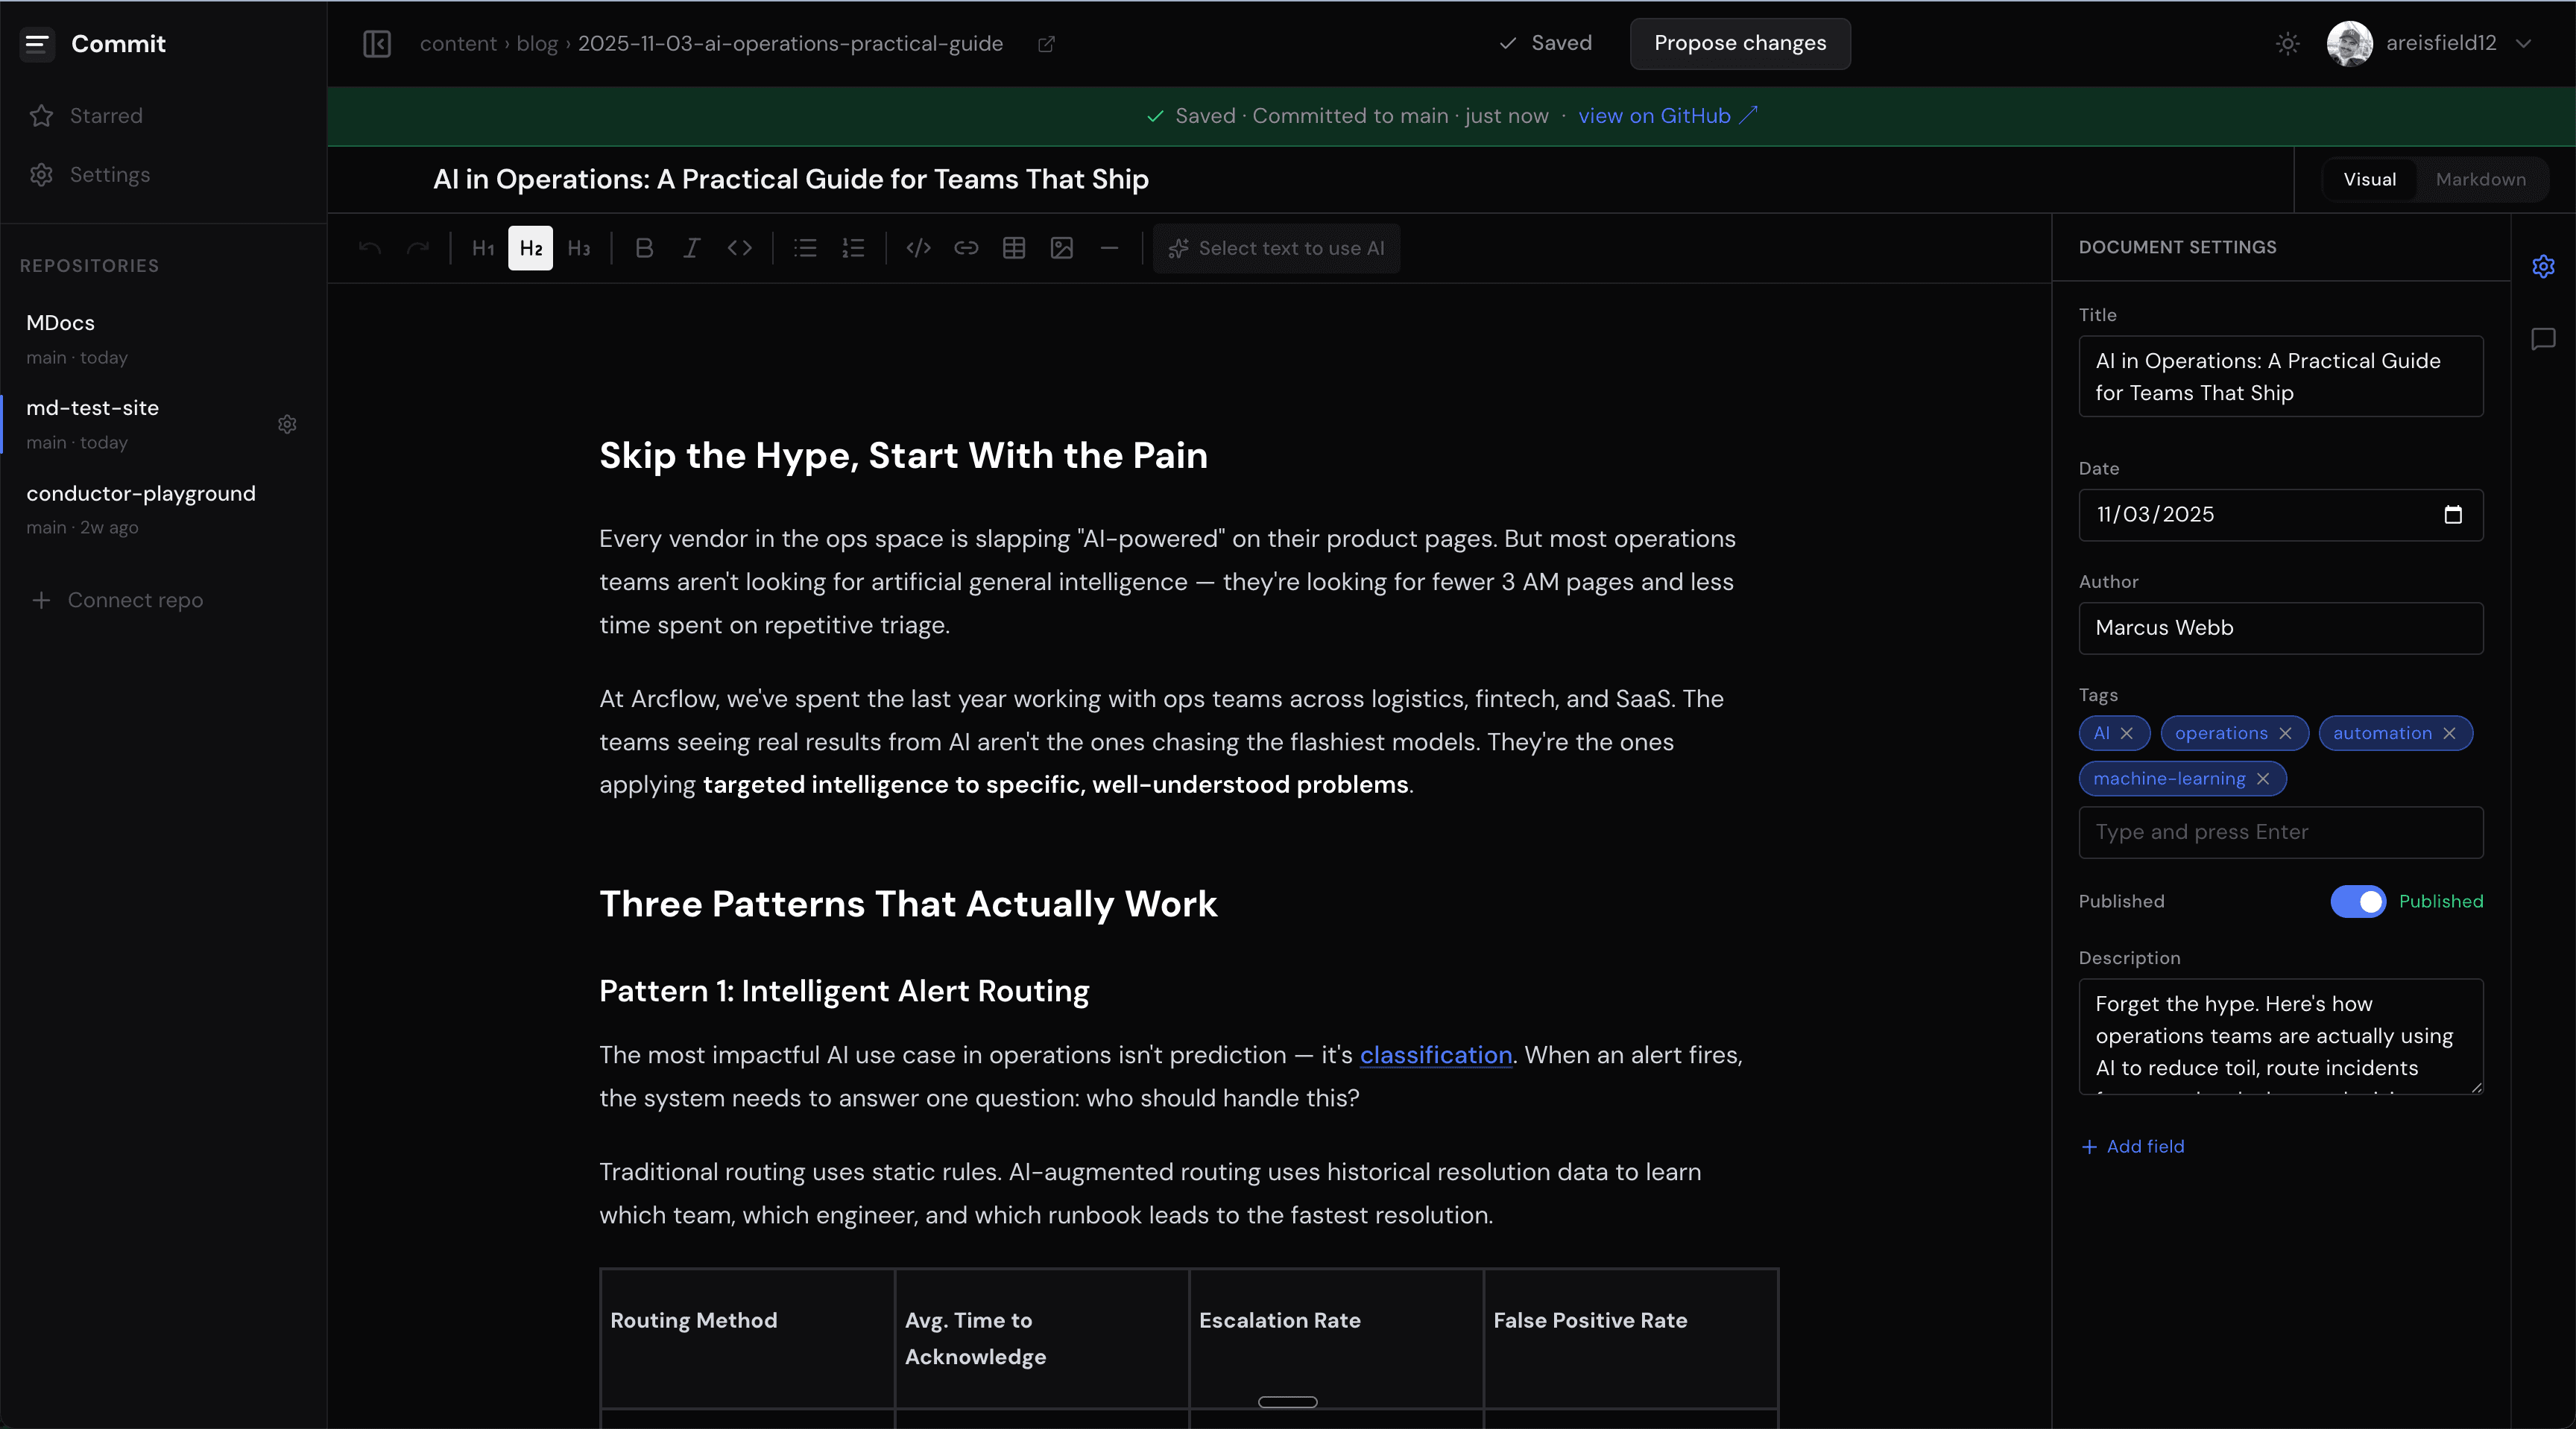Apply italic formatting
Viewport: 2576px width, 1429px height.
691,248
